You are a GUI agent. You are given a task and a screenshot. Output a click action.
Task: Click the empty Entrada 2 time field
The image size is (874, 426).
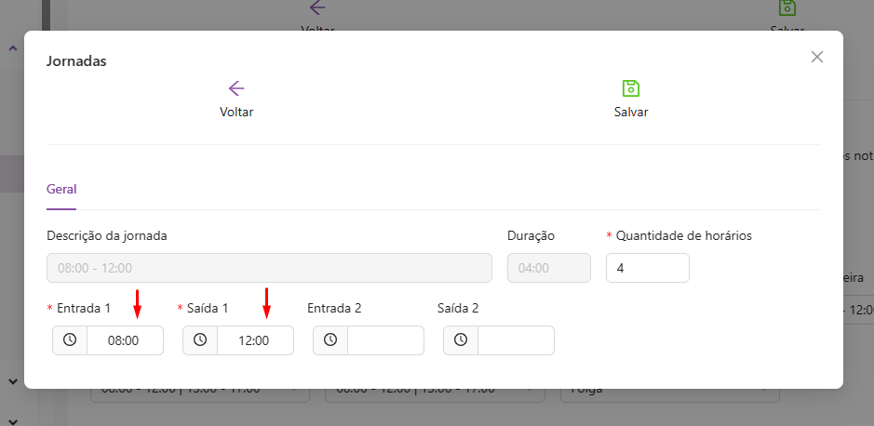click(385, 340)
